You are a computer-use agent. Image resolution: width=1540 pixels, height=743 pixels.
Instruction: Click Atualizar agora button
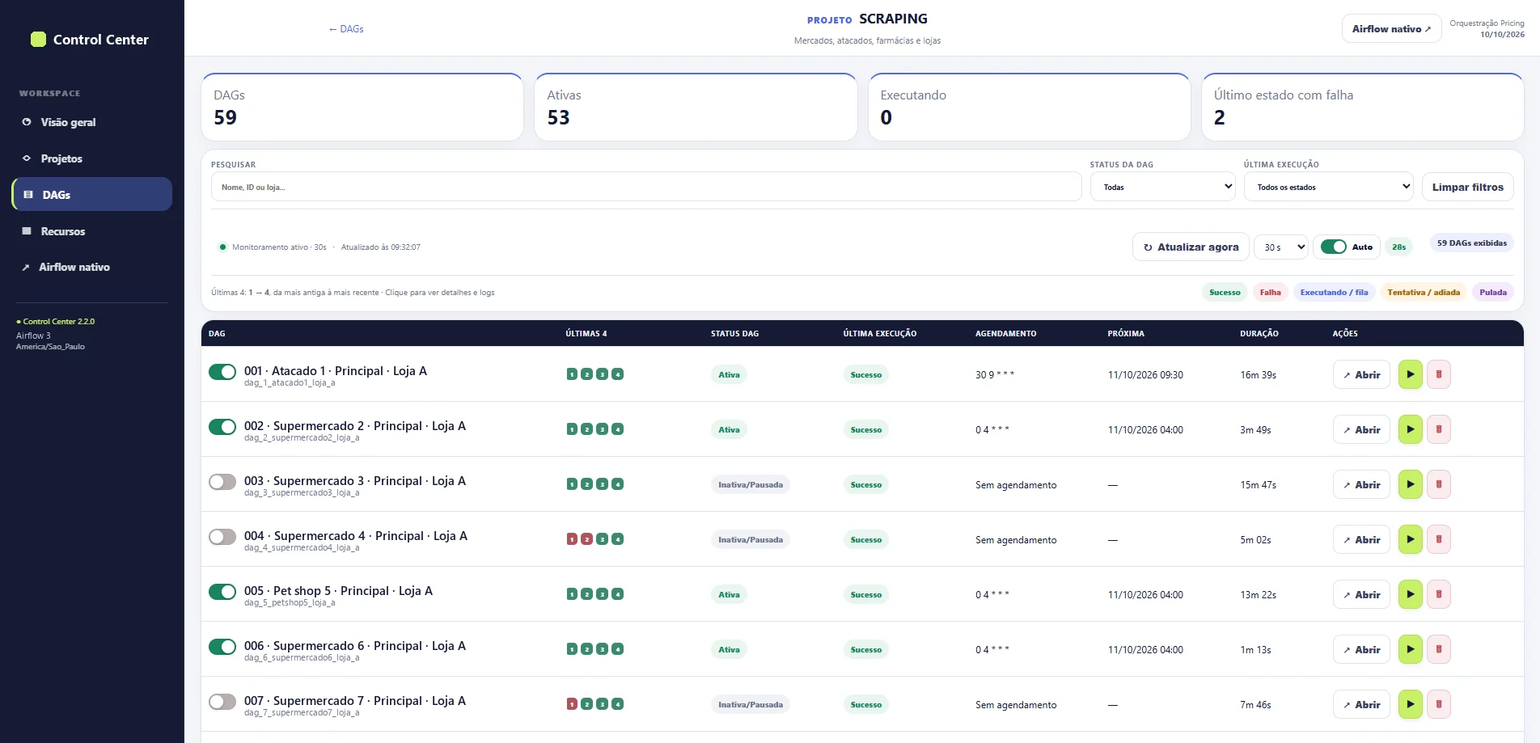(x=1191, y=247)
